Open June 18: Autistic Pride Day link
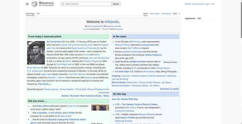This screenshot has height=124, width=242. click(x=125, y=99)
